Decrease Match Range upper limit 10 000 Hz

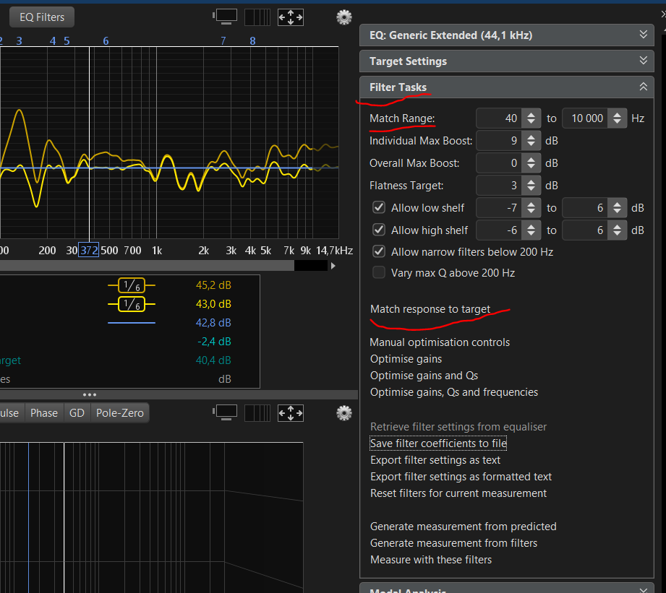coord(617,122)
